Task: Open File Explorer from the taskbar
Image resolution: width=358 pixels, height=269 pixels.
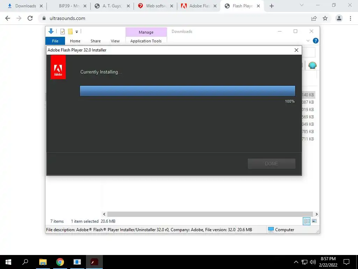Action: (43, 262)
